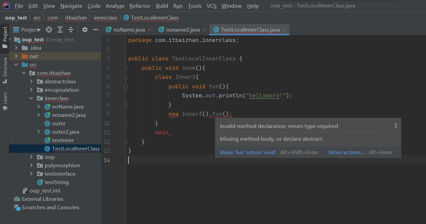The width and height of the screenshot is (426, 224).
Task: Open the three-dot menu in the error popup
Action: [396, 126]
